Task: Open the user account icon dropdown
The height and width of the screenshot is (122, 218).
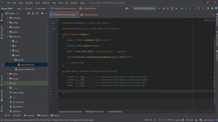Action: [127, 8]
